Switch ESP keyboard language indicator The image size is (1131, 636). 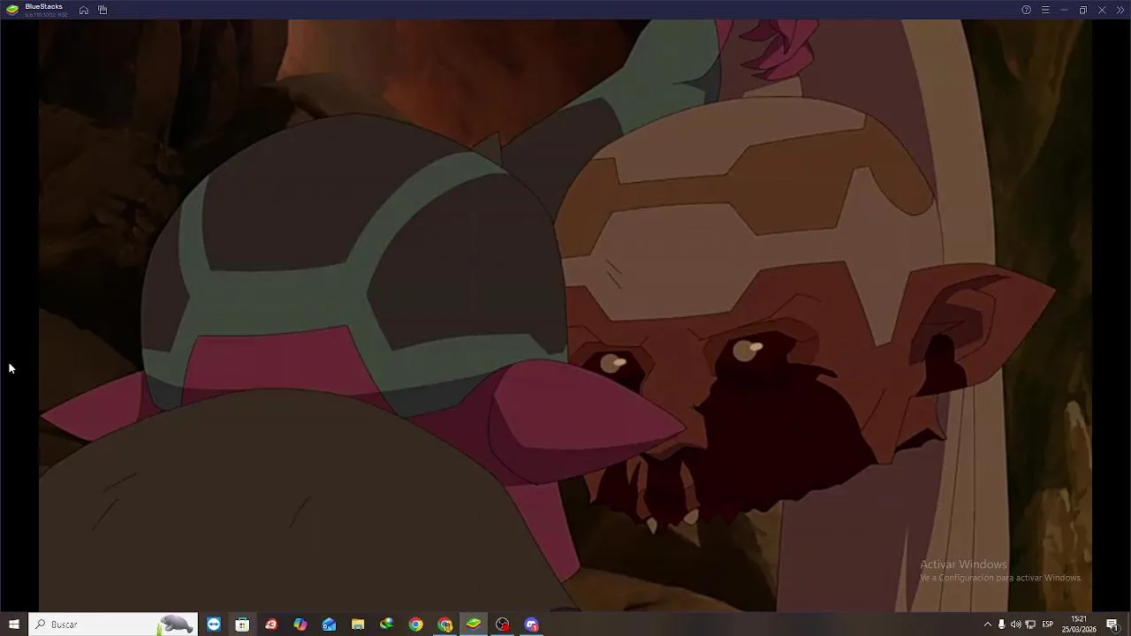click(1048, 625)
